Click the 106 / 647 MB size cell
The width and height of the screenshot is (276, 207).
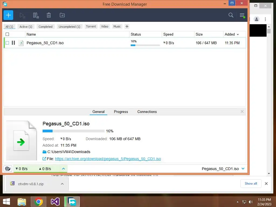(206, 43)
